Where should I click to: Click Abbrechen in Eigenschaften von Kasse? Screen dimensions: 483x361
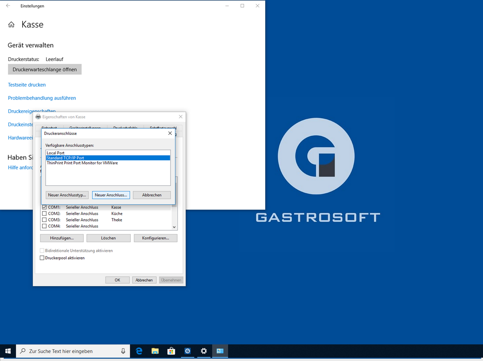click(144, 280)
